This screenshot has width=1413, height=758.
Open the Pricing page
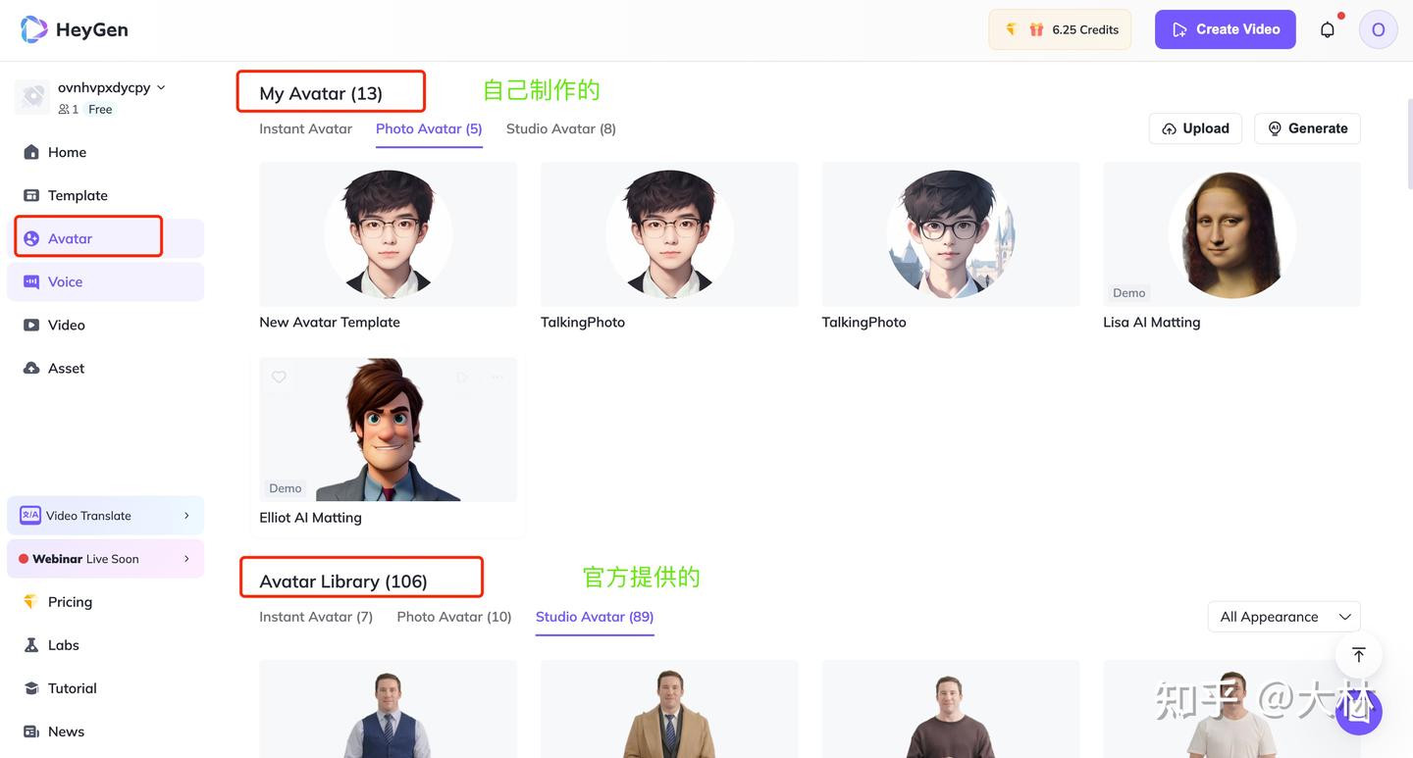(x=68, y=601)
